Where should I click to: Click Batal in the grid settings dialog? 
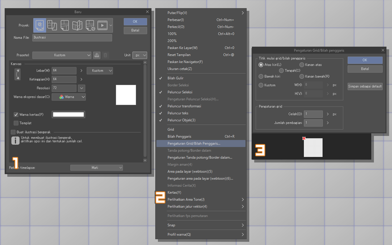pos(365,69)
